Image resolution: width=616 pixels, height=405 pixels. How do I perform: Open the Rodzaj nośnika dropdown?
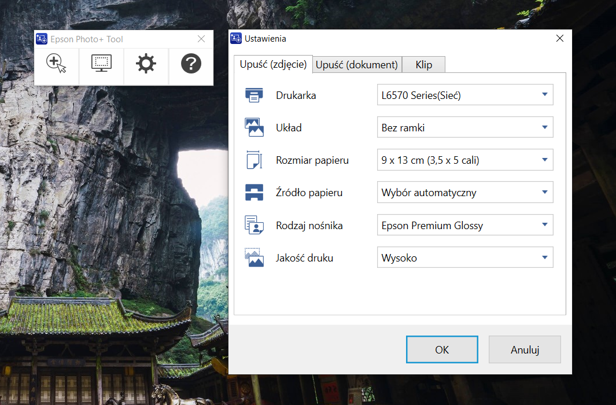tap(465, 225)
